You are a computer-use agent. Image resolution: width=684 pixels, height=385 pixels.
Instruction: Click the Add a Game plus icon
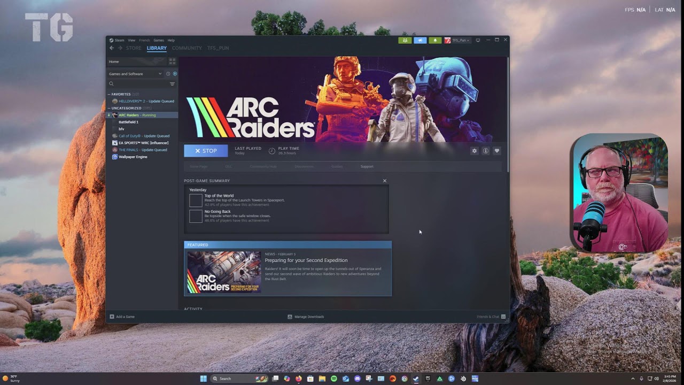point(112,317)
